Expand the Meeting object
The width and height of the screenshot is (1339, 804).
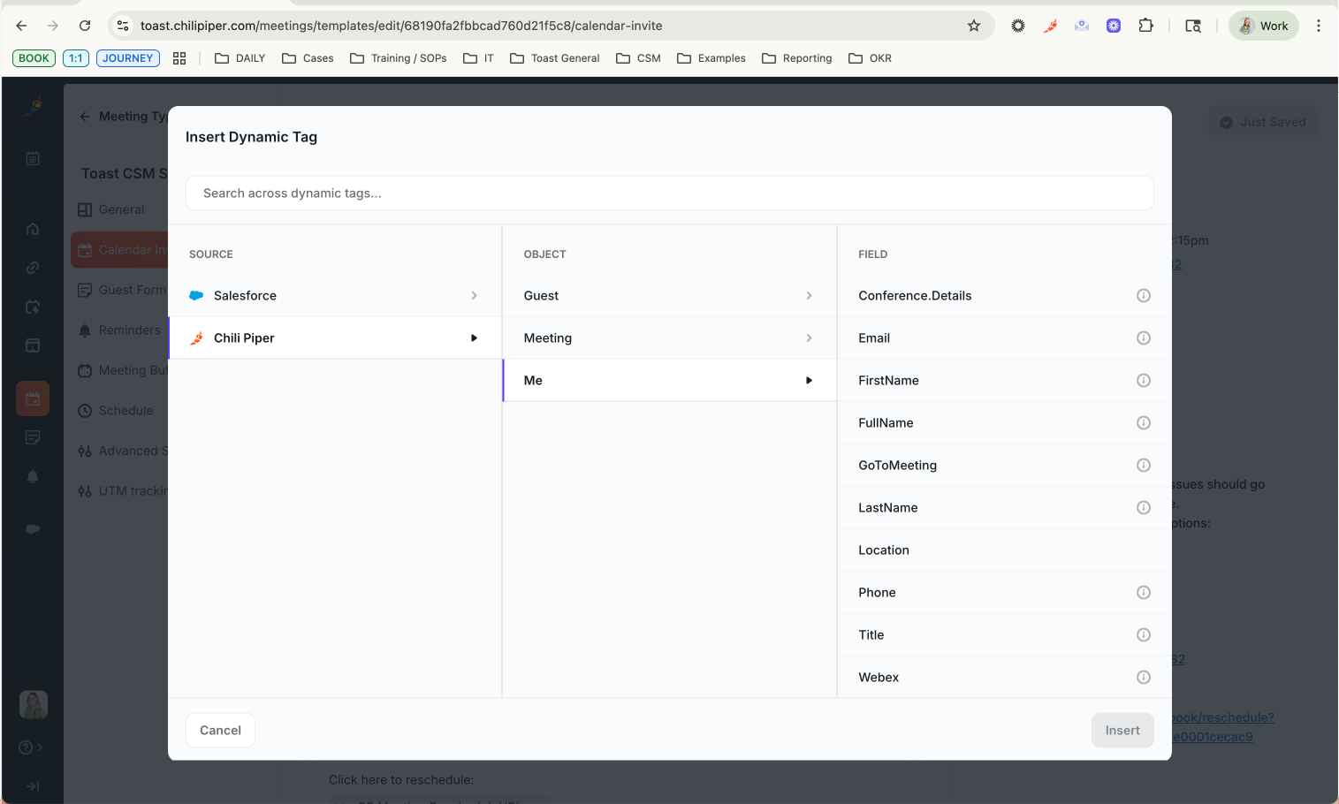(x=668, y=338)
